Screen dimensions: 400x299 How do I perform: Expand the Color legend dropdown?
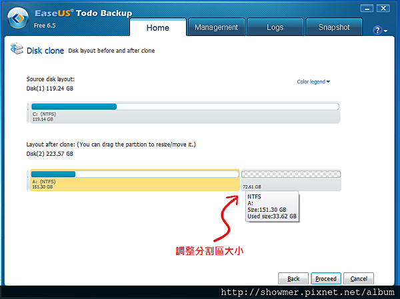tap(313, 82)
